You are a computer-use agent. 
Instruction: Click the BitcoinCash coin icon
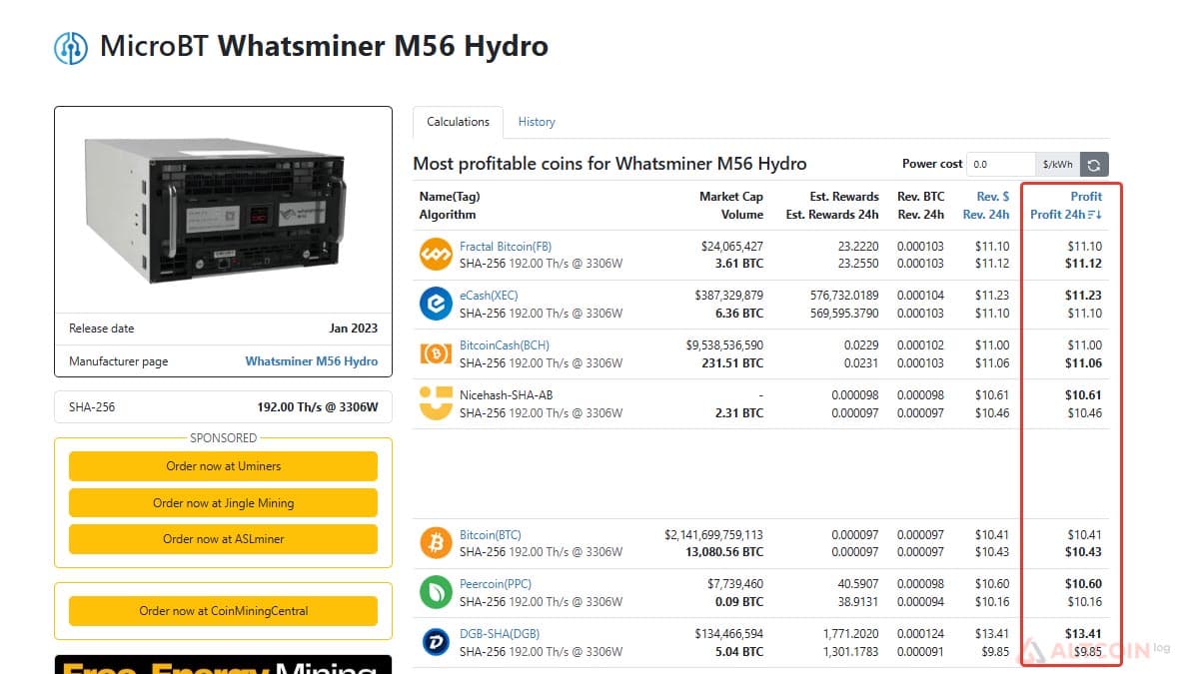(436, 353)
